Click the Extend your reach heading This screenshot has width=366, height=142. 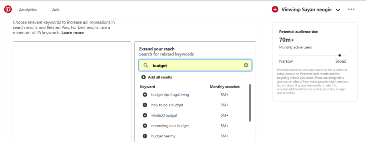pos(157,49)
